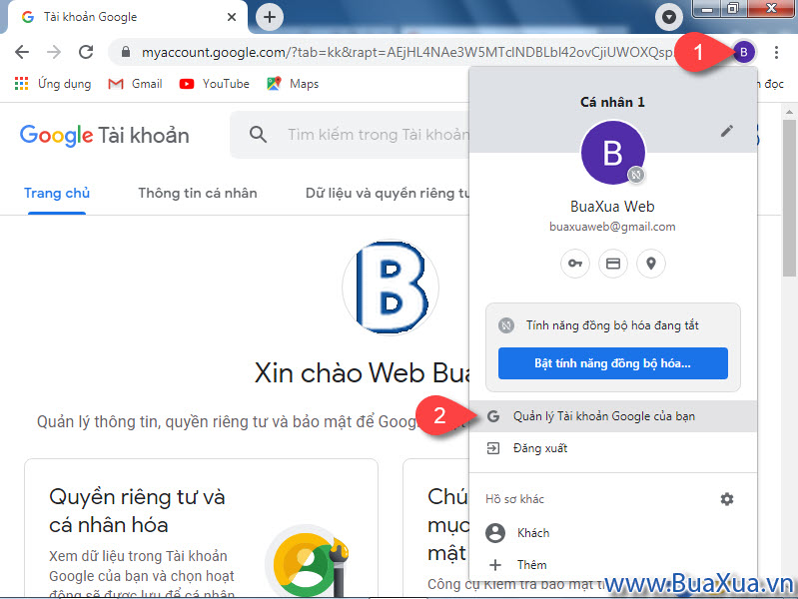This screenshot has width=798, height=599.
Task: Click buaxuaweb@gmail.com email text
Action: coord(613,227)
